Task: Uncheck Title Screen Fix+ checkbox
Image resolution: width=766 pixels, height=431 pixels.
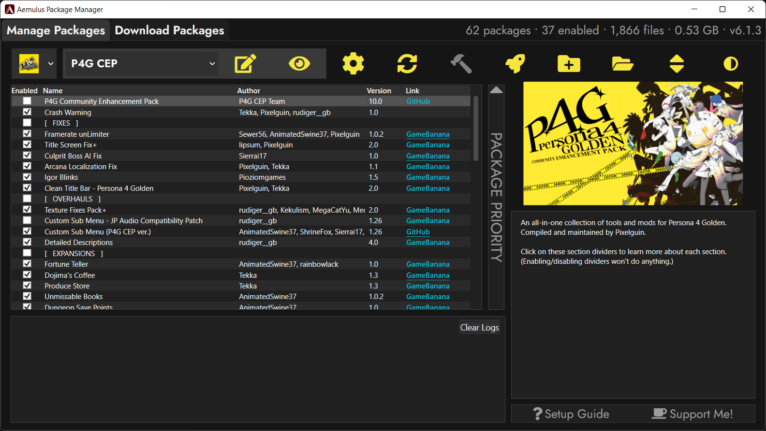Action: (x=27, y=144)
